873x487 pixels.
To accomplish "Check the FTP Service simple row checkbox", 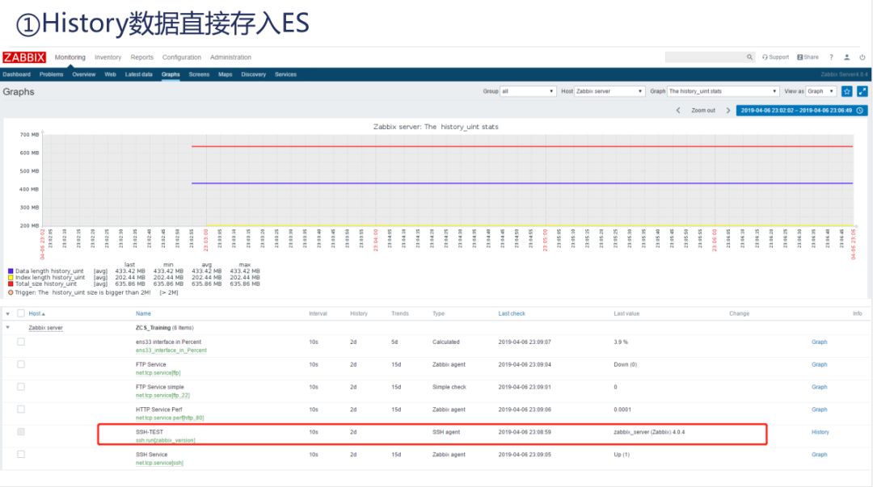I will pos(20,386).
